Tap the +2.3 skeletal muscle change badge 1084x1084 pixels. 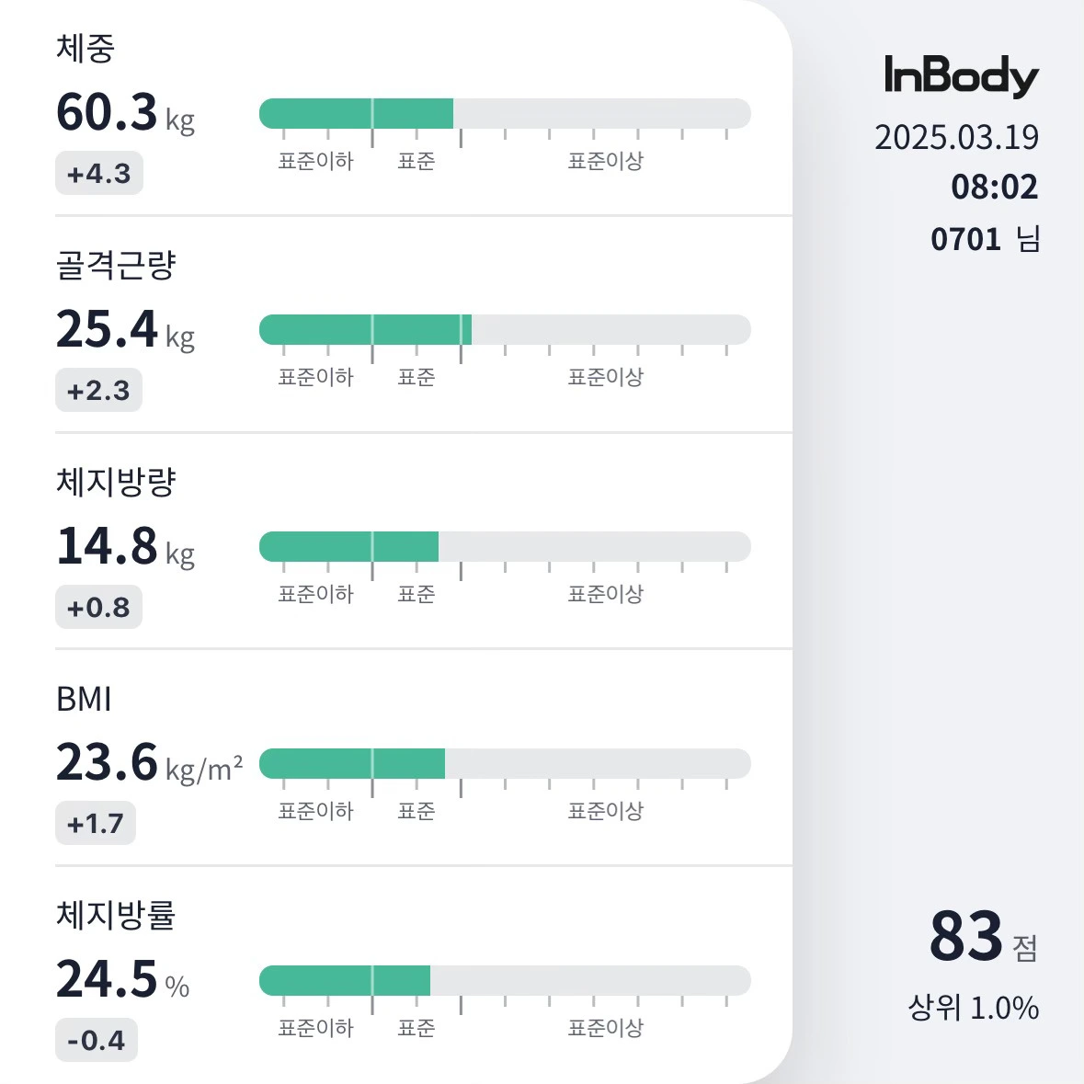pyautogui.click(x=98, y=391)
